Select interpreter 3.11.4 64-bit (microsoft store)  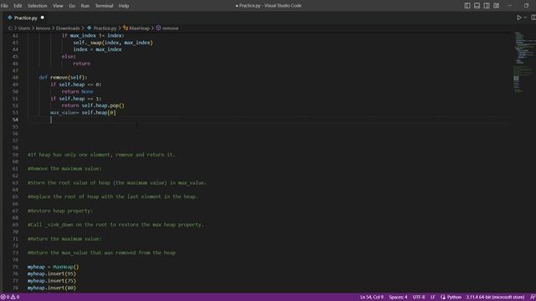(x=495, y=298)
